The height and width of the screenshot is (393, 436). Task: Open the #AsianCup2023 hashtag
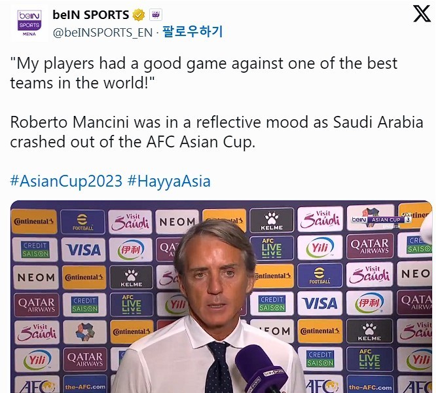click(x=65, y=181)
